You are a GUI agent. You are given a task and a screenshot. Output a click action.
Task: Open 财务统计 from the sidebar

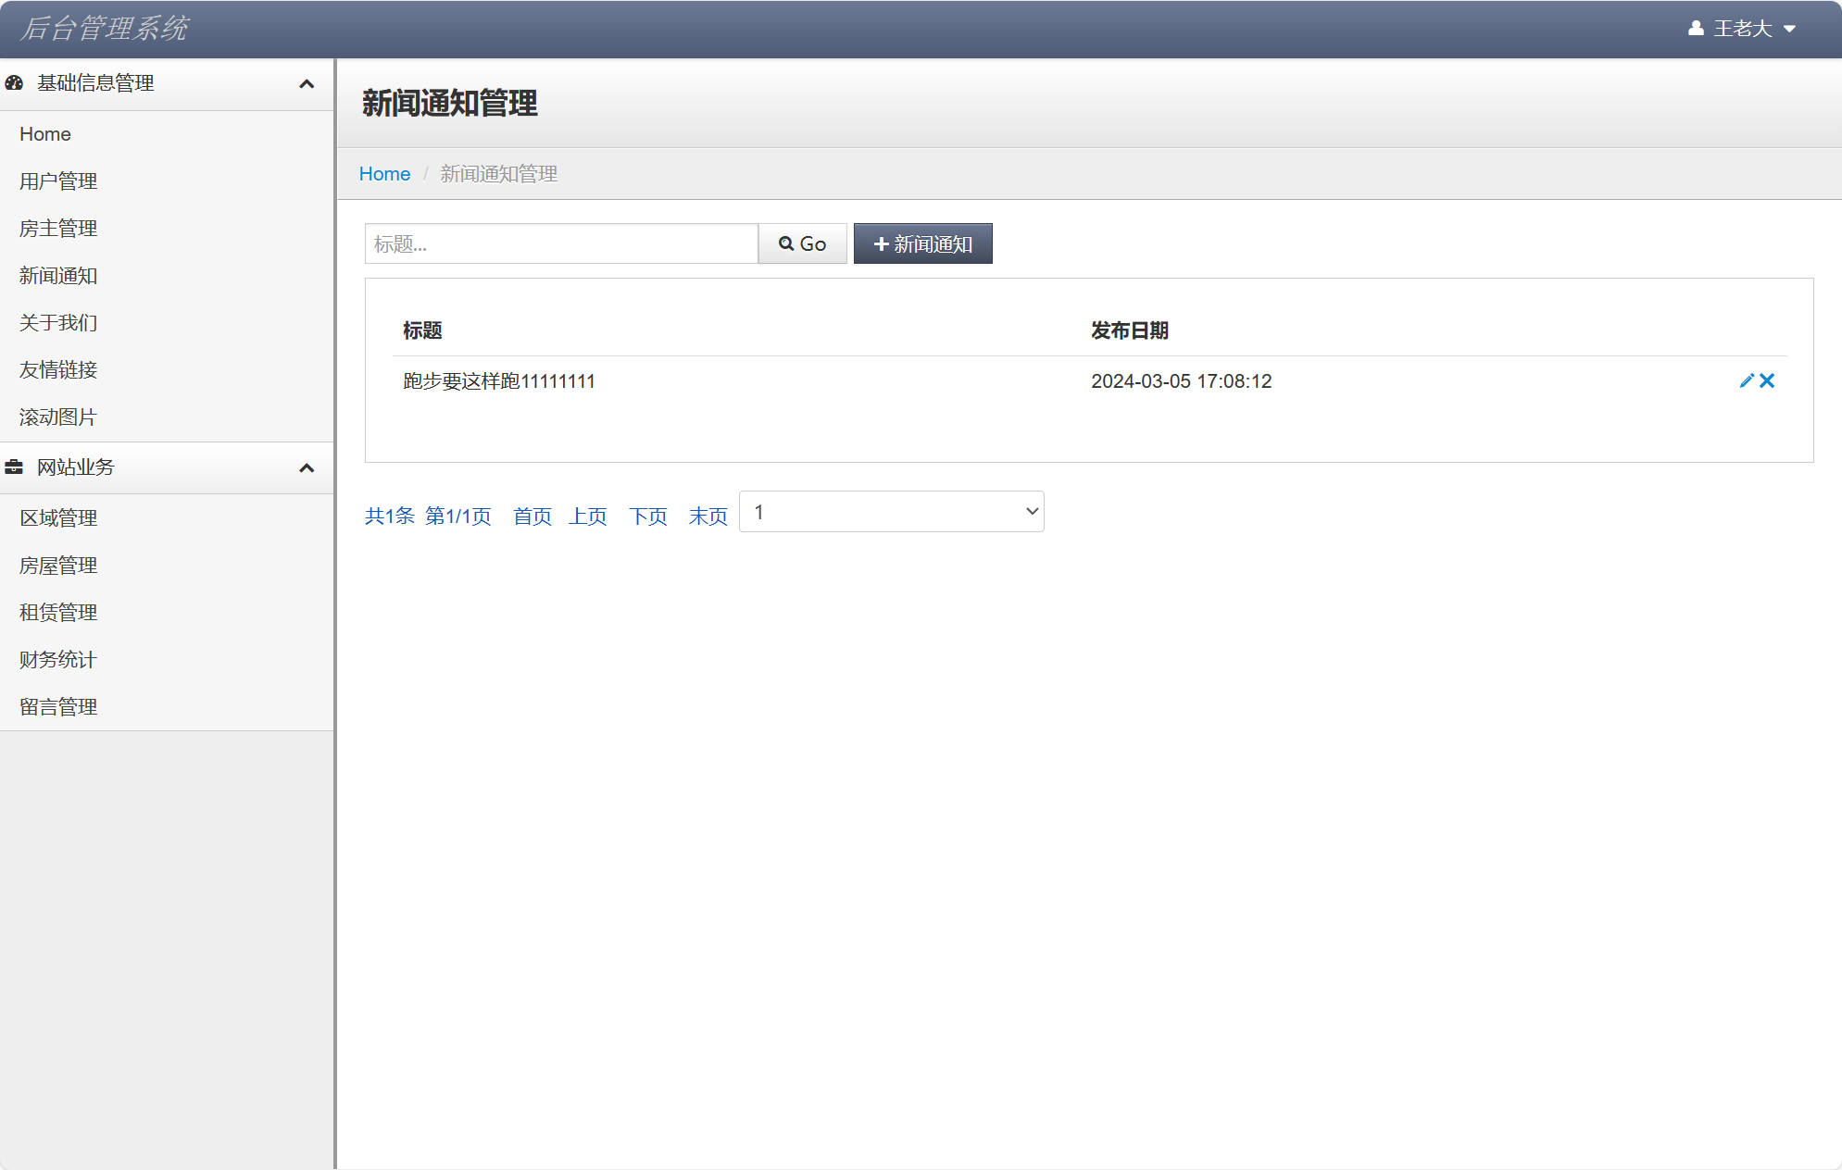[x=56, y=659]
